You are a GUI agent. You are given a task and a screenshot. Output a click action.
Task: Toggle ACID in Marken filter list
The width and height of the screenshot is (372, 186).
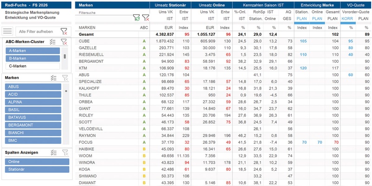tap(33, 94)
